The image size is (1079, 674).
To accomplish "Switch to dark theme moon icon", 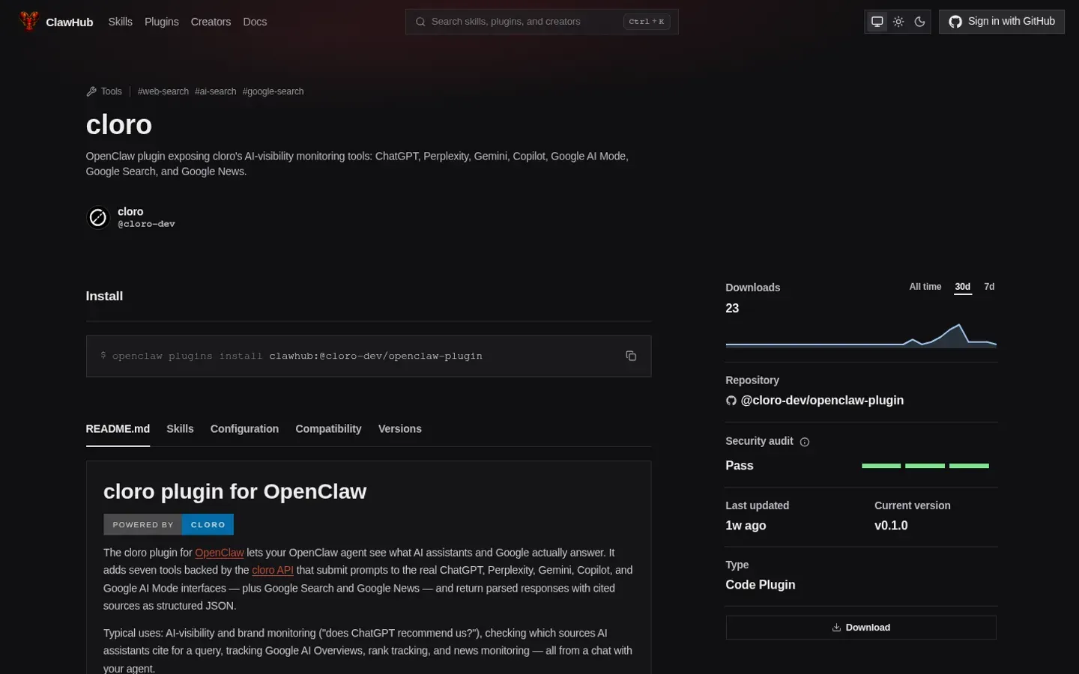I will 919,22.
